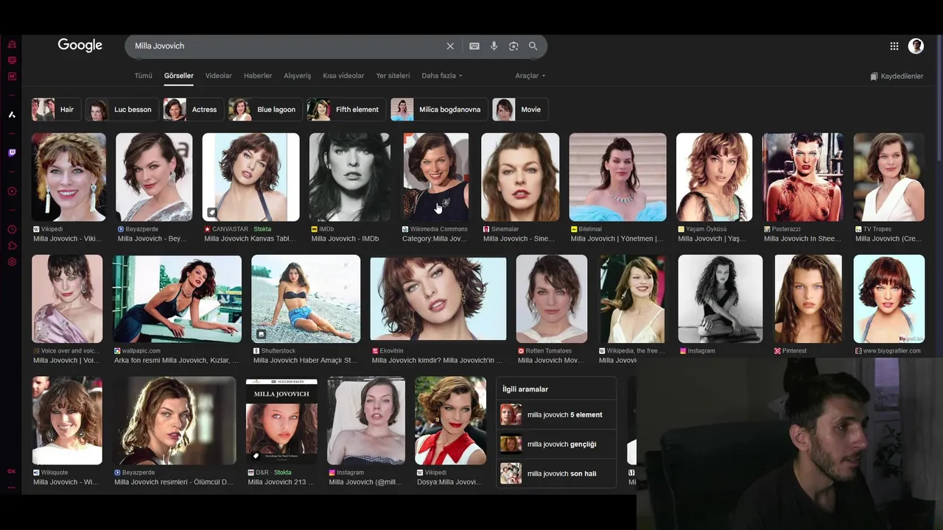The image size is (943, 530).
Task: Open extensions cube icon in sidebar
Action: [12, 246]
